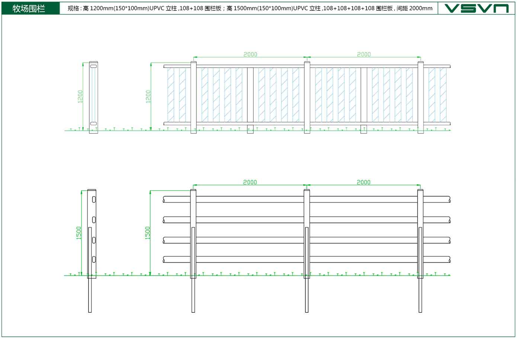Viewport: 517px width, 338px height.
Task: Select the 1500mm slotted post side-view drawing
Action: (91, 251)
